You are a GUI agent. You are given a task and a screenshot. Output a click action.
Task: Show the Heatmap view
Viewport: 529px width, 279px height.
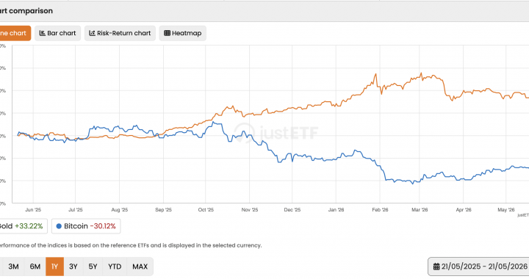click(x=182, y=33)
